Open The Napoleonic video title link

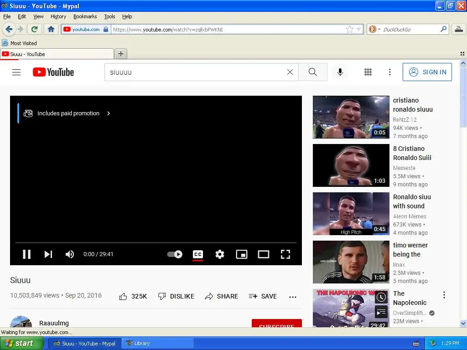point(410,298)
